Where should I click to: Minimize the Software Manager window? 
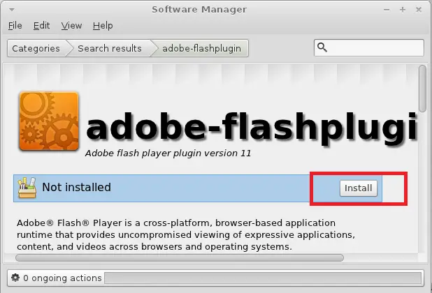(387, 10)
